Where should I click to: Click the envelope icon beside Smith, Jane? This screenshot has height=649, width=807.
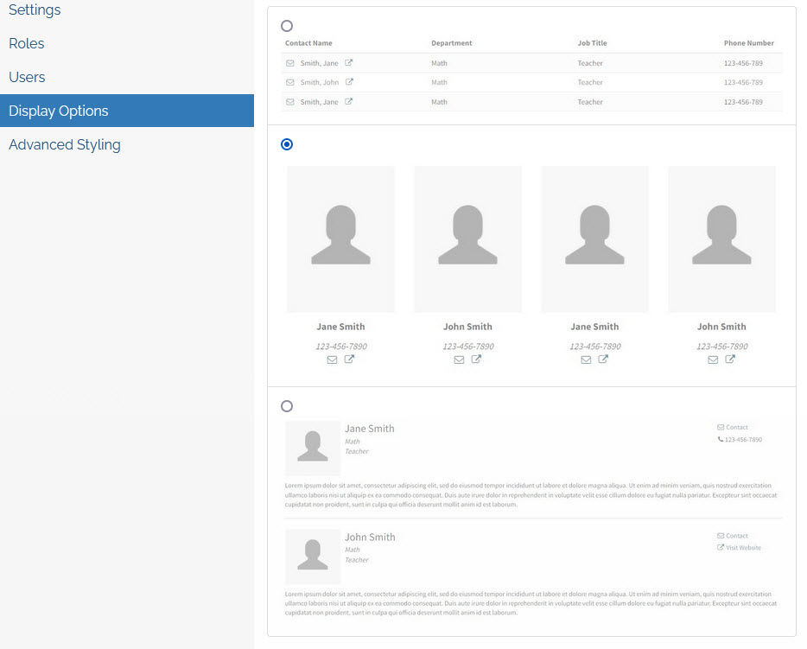click(x=290, y=63)
